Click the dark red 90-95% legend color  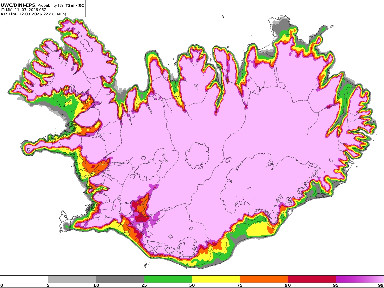tap(312, 279)
